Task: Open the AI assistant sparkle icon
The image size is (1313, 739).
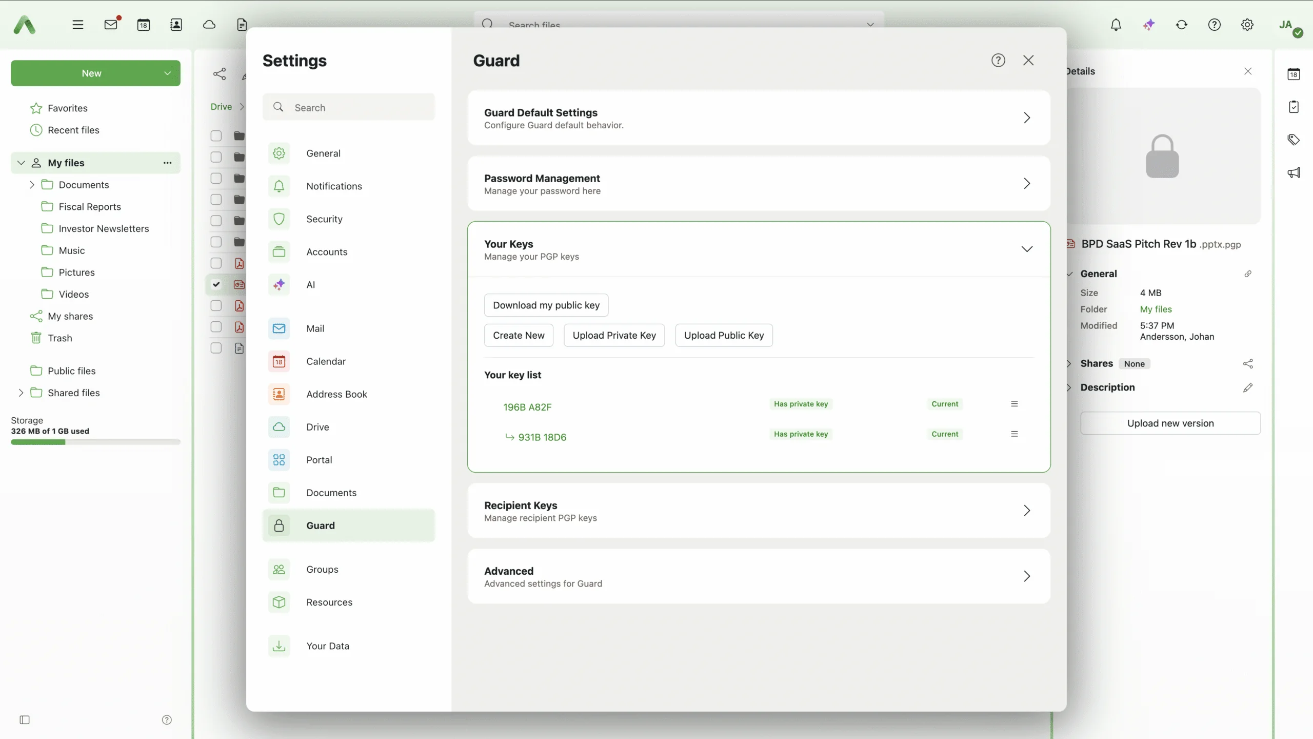Action: click(1149, 25)
